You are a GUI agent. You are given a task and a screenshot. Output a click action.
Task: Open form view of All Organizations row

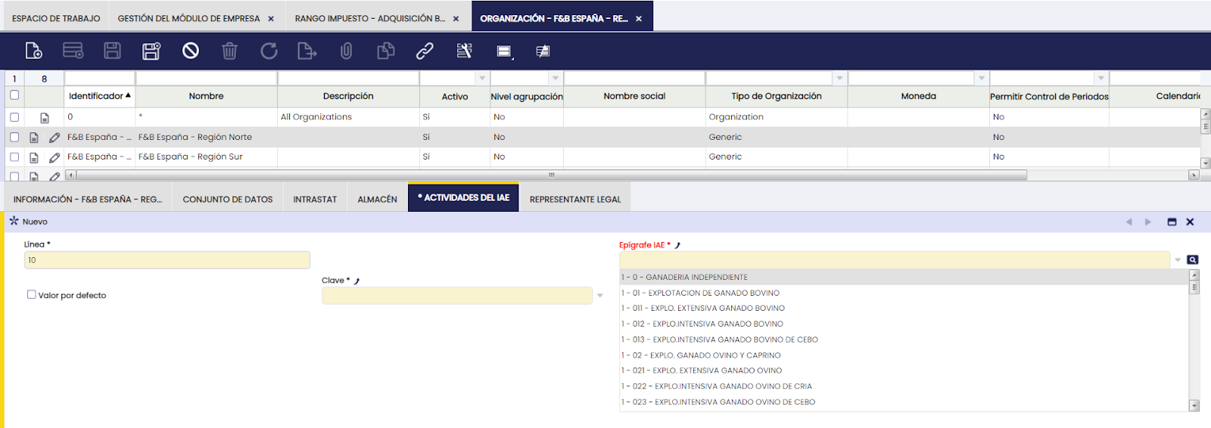[45, 118]
